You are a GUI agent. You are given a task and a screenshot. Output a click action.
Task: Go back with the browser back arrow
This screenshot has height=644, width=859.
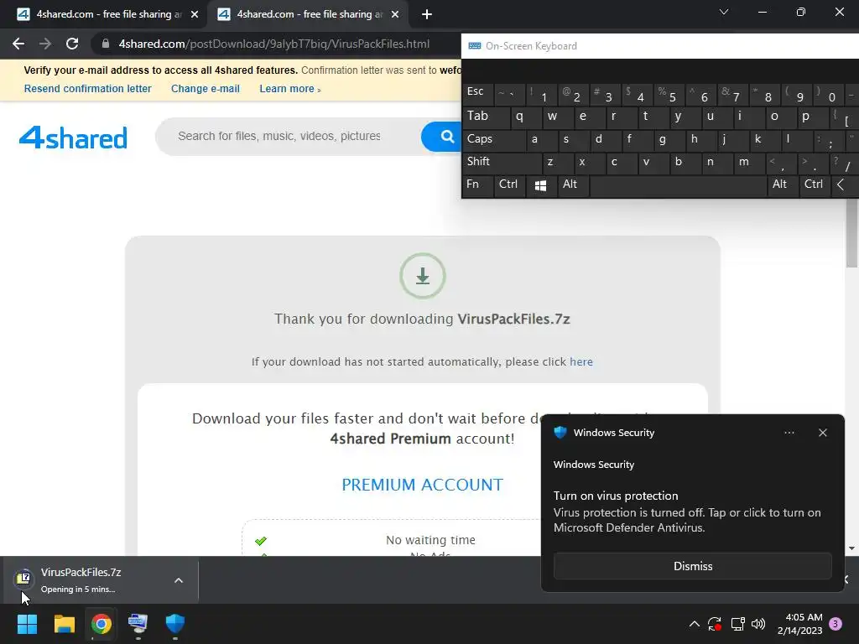(x=18, y=44)
